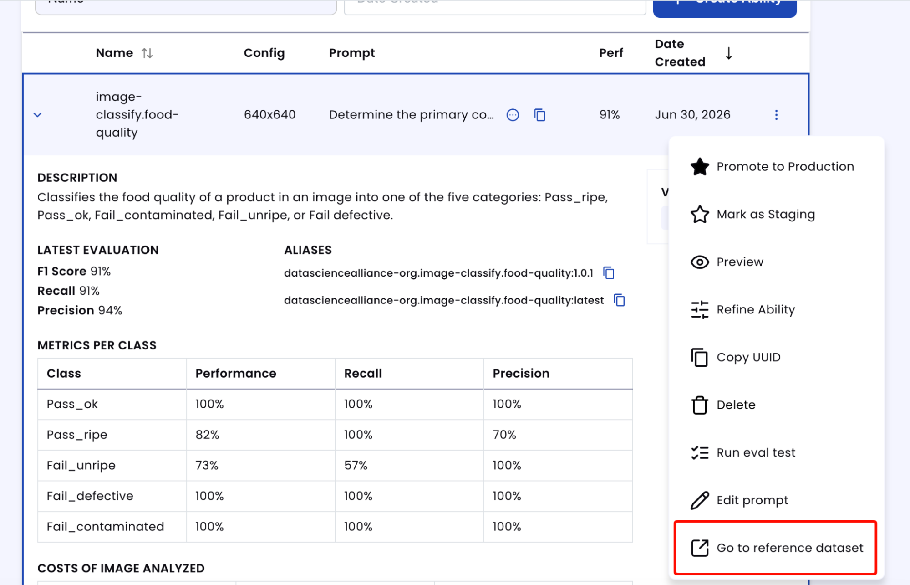Click Pass_ripe precision value 70%
This screenshot has height=585, width=910.
coord(504,435)
